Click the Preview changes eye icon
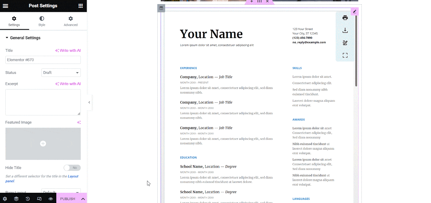This screenshot has width=431, height=203. tap(51, 199)
